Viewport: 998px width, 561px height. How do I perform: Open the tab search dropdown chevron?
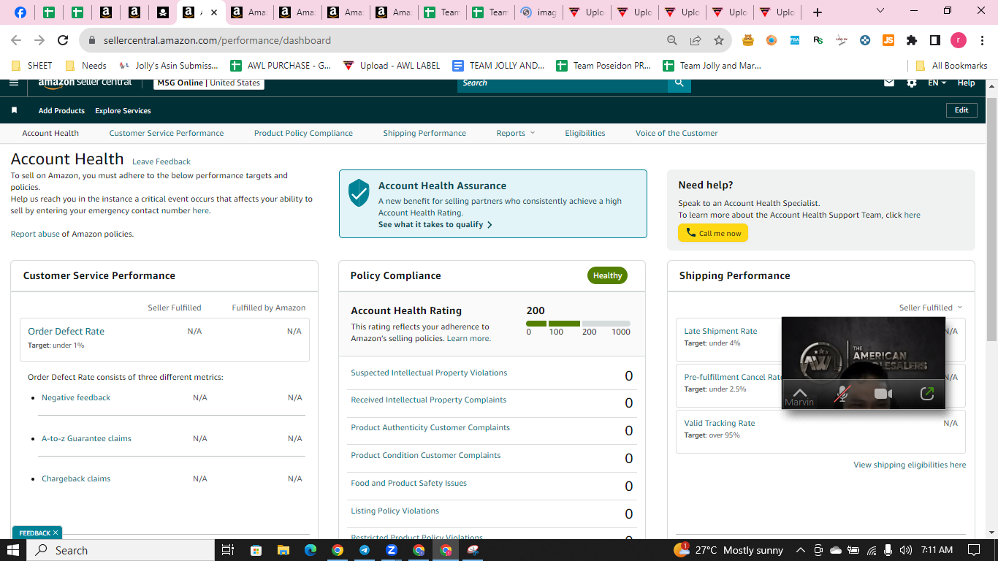pyautogui.click(x=880, y=11)
